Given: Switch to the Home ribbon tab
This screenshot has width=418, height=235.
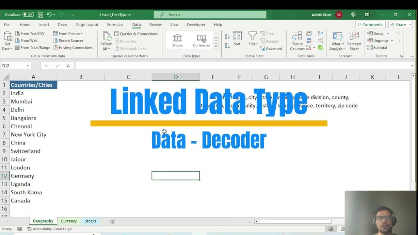Looking at the screenshot, I should click(x=25, y=24).
